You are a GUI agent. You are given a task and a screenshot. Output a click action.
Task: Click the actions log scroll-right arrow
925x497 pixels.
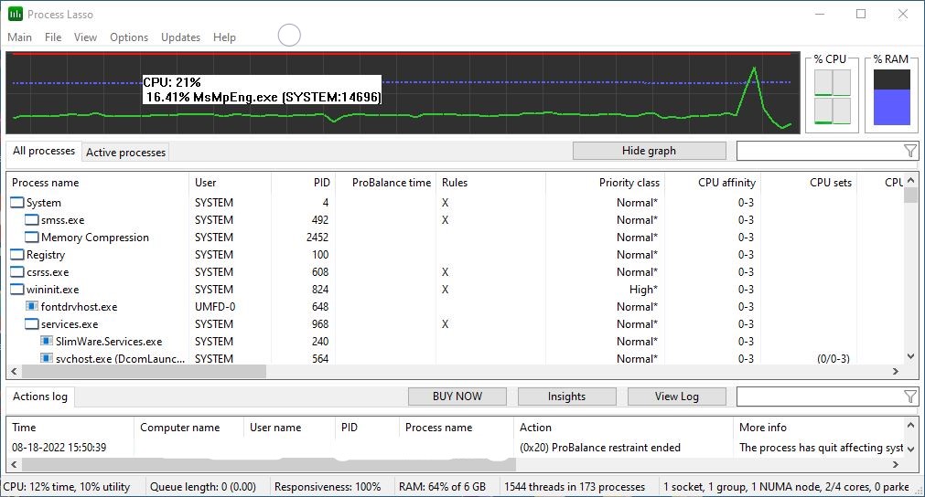[896, 465]
